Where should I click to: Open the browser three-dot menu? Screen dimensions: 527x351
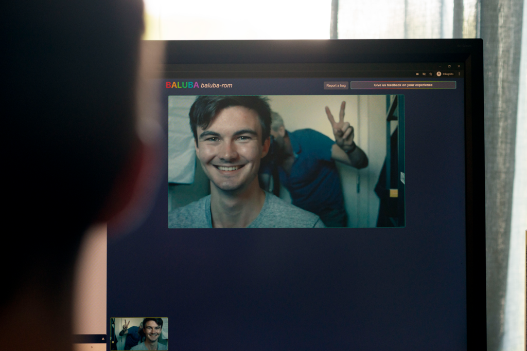pyautogui.click(x=459, y=74)
